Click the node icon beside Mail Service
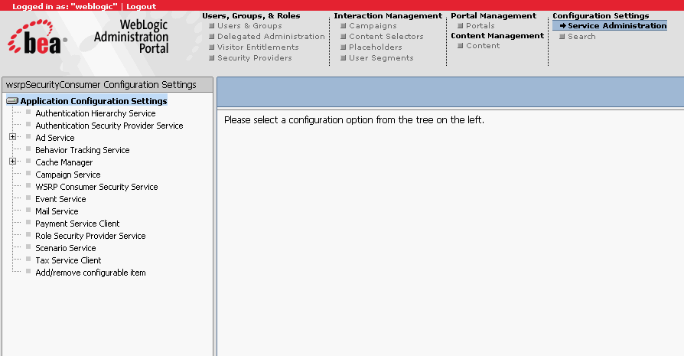This screenshot has height=356, width=684. pyautogui.click(x=28, y=210)
